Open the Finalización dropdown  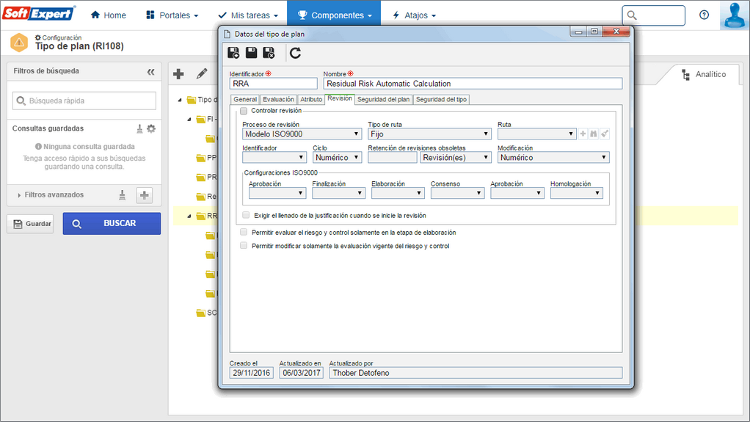(x=338, y=193)
